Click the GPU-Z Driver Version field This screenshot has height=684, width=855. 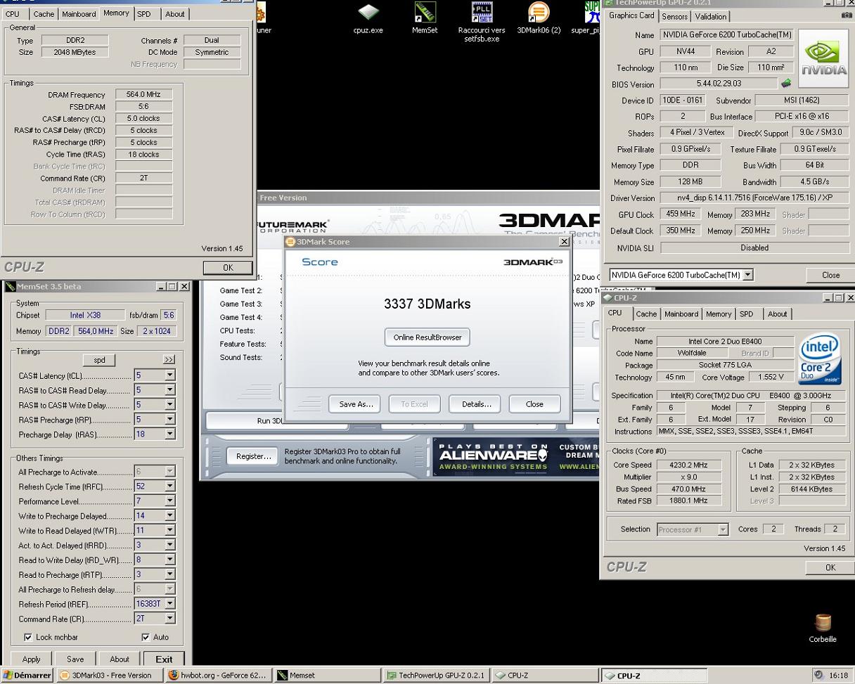point(754,198)
